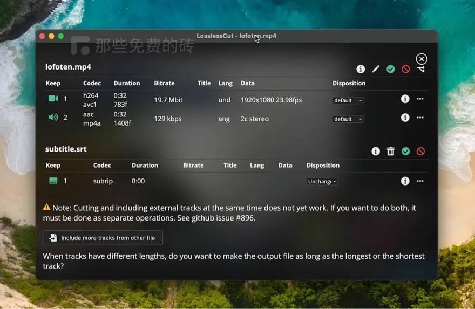This screenshot has width=475, height=309.
Task: Remove subtitle.srt with trash icon
Action: coord(390,152)
